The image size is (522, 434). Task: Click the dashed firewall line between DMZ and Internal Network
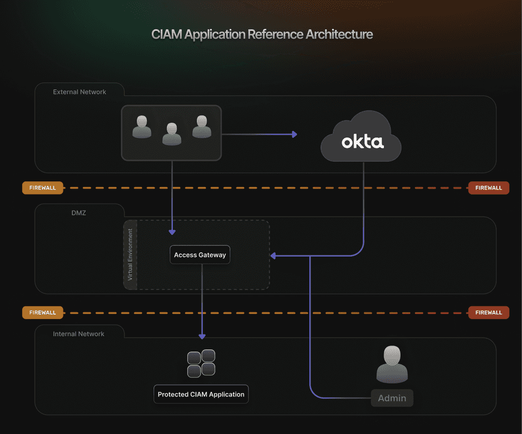[260, 312]
